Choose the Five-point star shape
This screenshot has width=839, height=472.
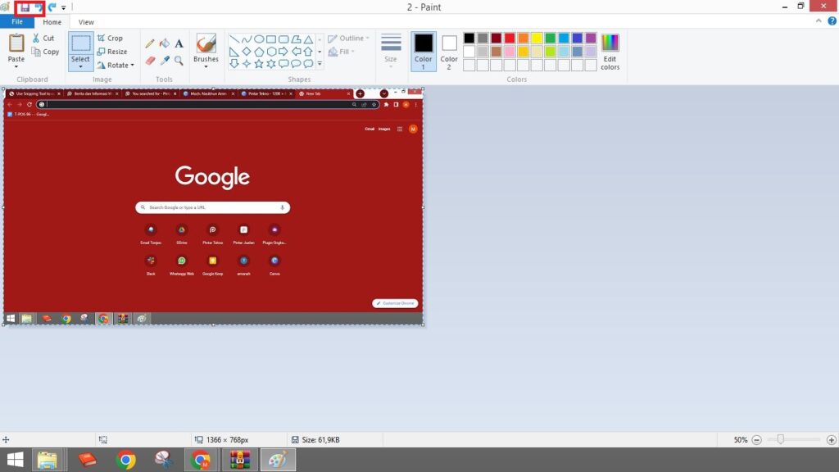pyautogui.click(x=259, y=64)
